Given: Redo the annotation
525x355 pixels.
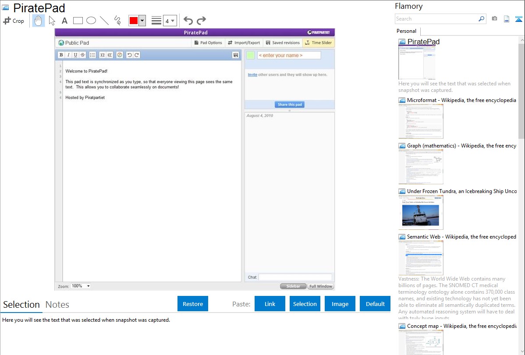Looking at the screenshot, I should click(x=201, y=21).
